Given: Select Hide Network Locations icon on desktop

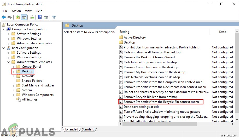Looking at the screenshot, I should pos(152,77).
